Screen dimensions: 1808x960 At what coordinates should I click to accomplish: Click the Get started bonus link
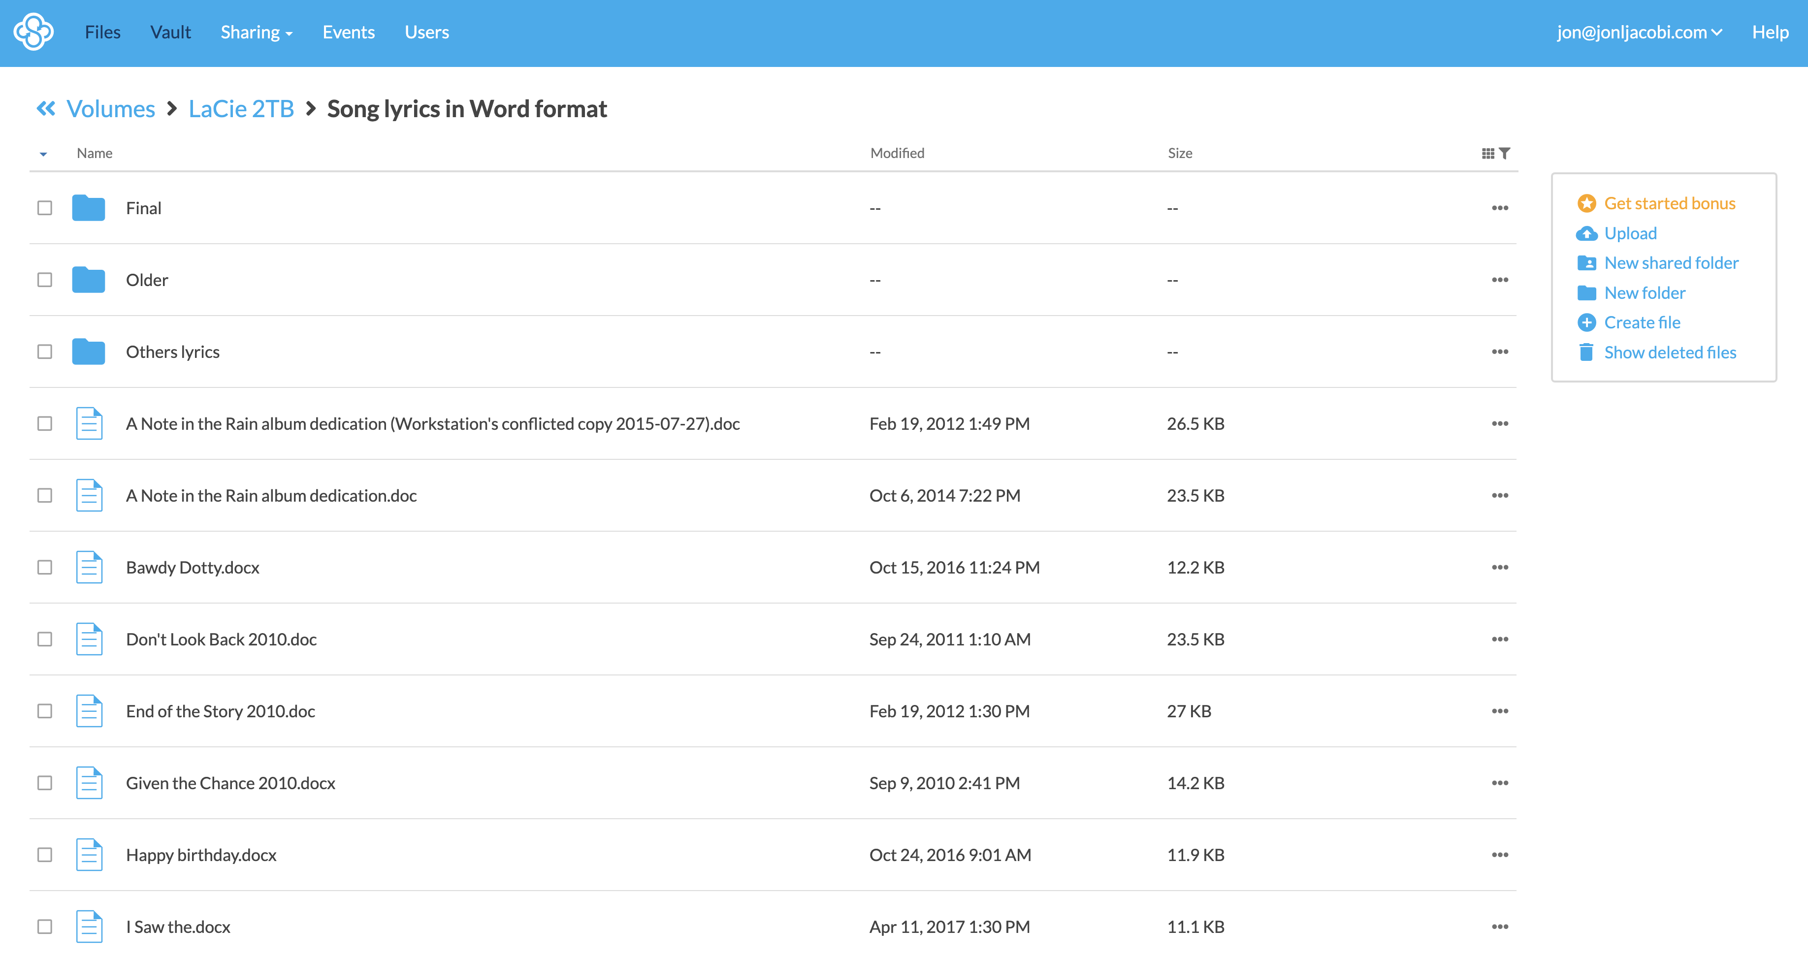point(1671,203)
